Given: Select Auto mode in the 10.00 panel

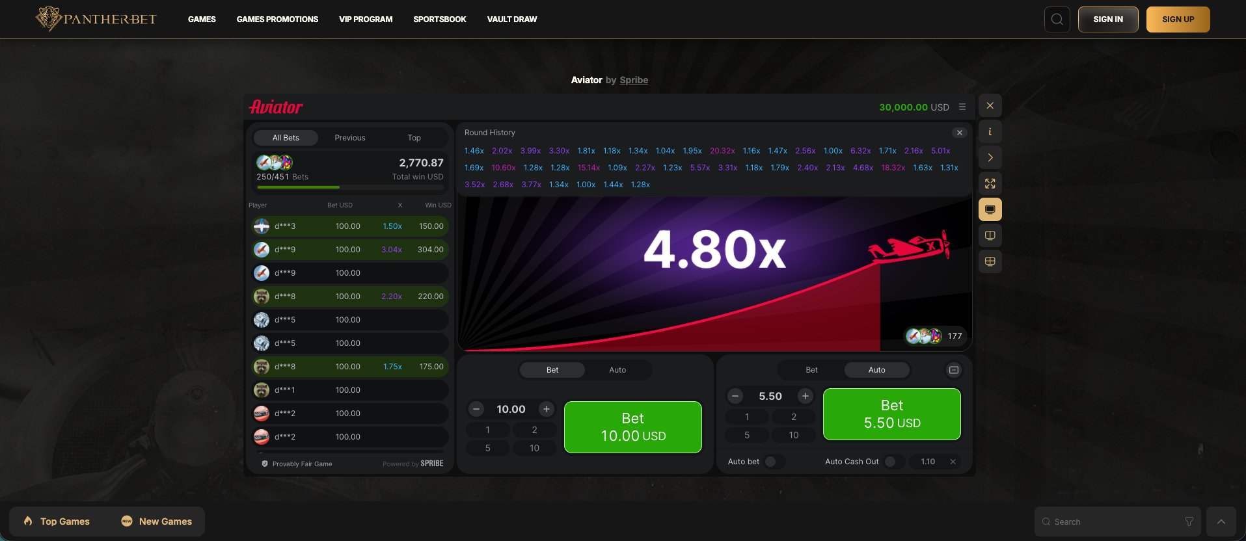Looking at the screenshot, I should coord(617,370).
